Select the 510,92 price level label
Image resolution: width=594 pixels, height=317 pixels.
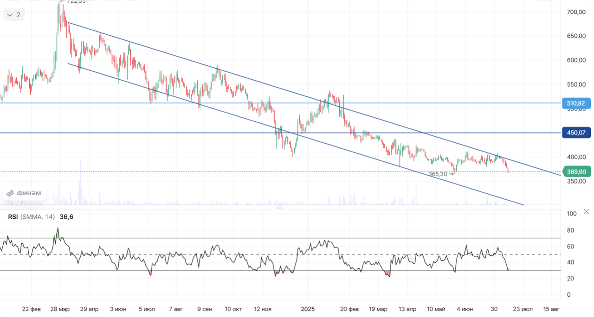tap(575, 103)
